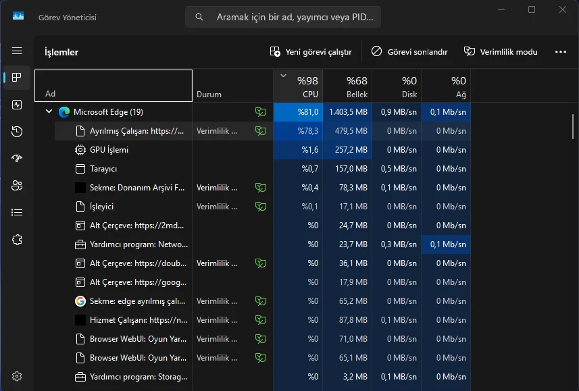The image size is (579, 391).
Task: Open the Performance page in sidebar
Action: tap(17, 105)
